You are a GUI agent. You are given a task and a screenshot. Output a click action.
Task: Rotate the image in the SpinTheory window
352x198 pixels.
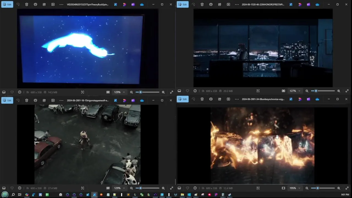tap(18, 4)
